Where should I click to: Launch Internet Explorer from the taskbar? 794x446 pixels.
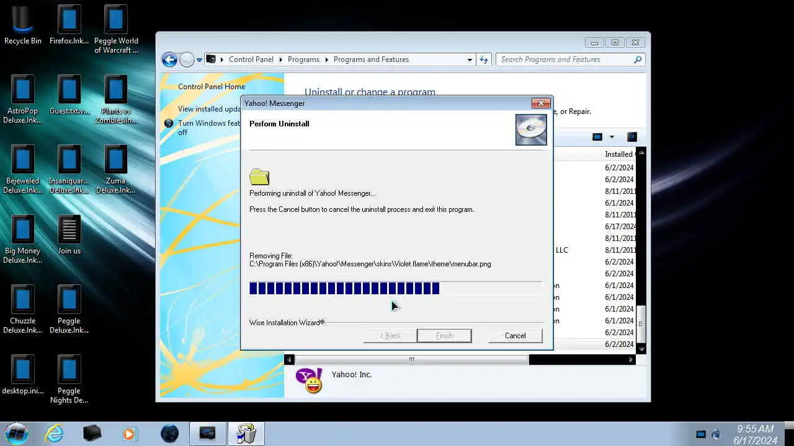[55, 434]
